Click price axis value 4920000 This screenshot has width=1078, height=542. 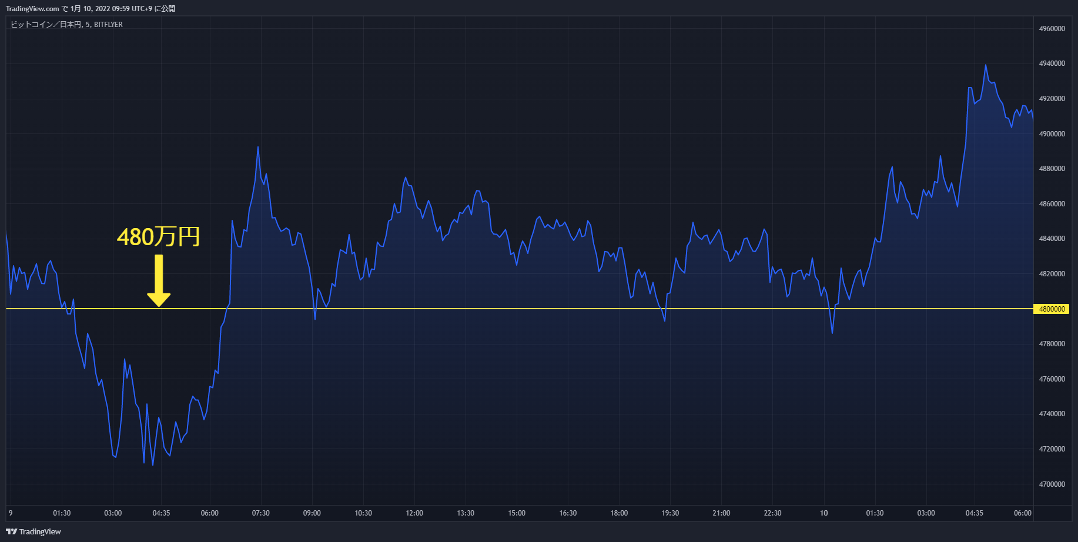click(x=1052, y=99)
